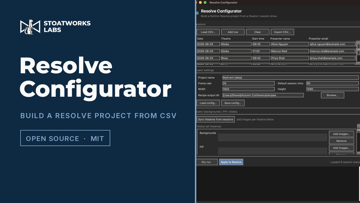This screenshot has height=203, width=360.
Task: Click the Open Source · MIT badge
Action: tap(65, 138)
